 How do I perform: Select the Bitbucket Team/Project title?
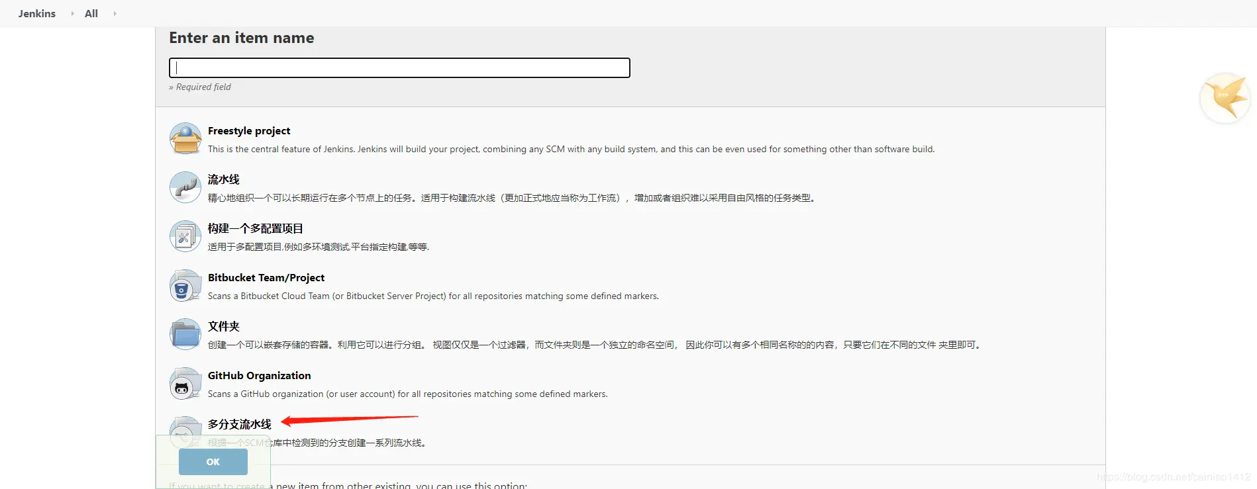[266, 278]
